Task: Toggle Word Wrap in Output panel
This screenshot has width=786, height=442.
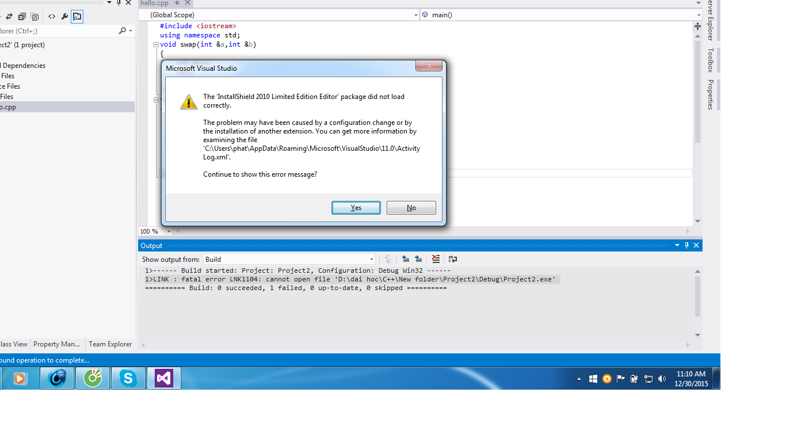Action: [453, 259]
